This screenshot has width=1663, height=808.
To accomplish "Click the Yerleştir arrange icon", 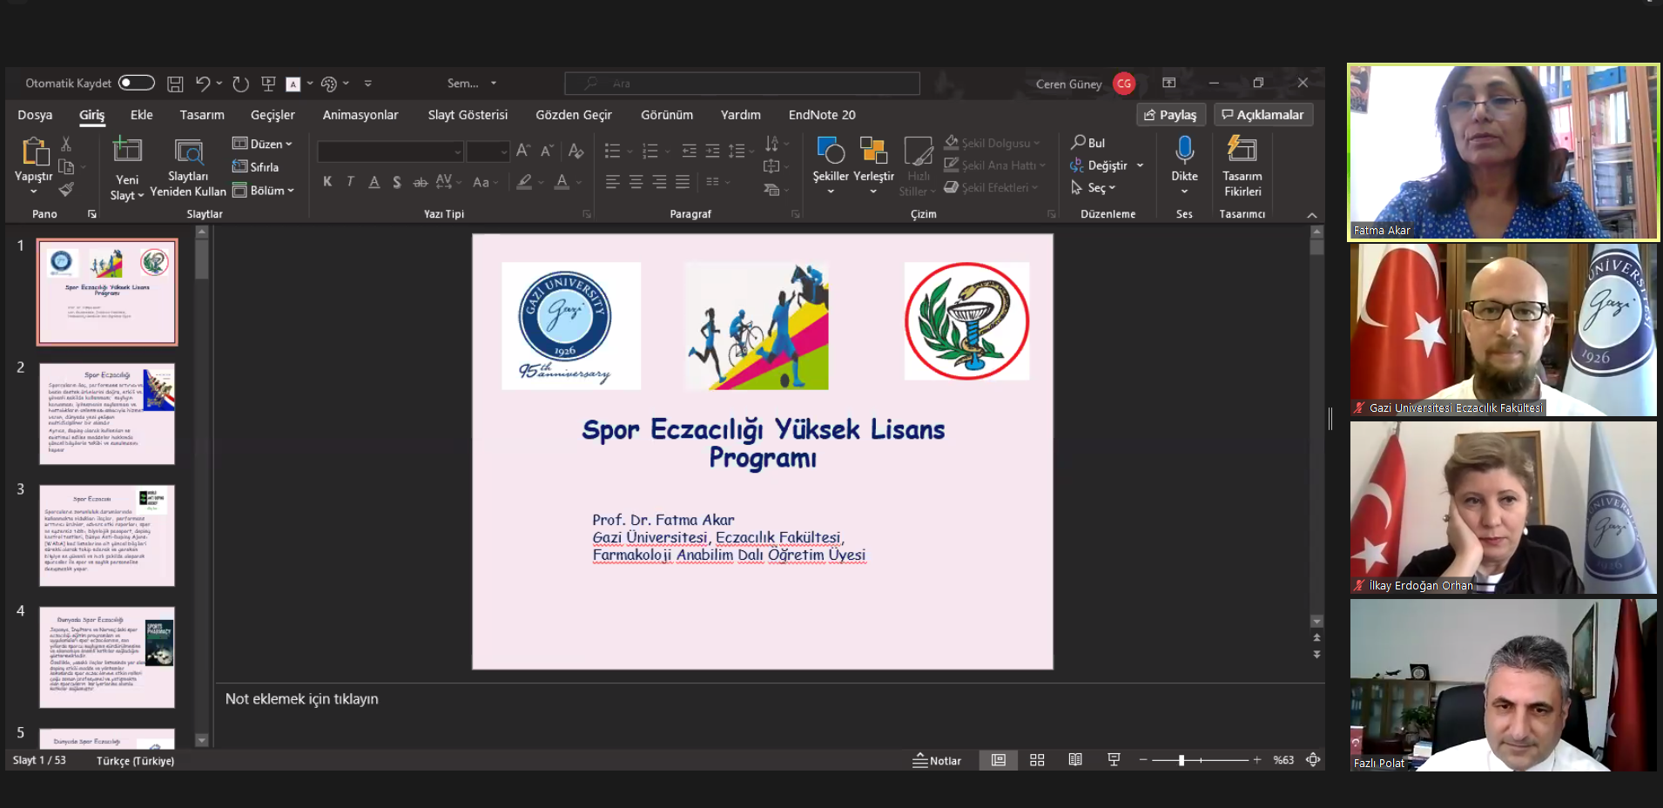I will (x=873, y=151).
